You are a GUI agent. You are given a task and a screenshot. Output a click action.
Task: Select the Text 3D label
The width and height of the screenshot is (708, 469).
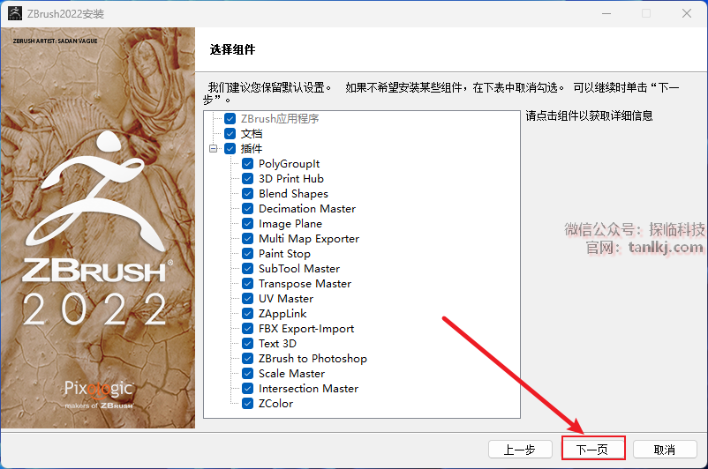click(277, 343)
